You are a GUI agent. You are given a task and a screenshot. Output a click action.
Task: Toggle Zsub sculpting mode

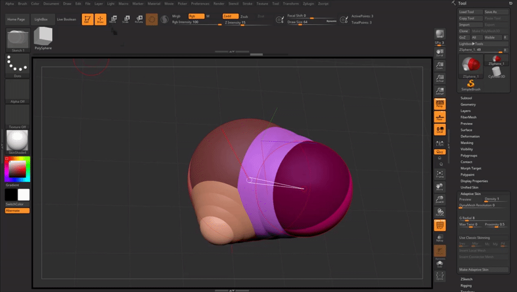coord(244,17)
